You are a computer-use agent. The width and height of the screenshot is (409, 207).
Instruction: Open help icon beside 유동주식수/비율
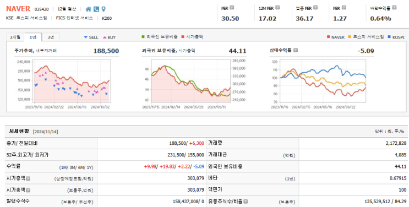pos(246,201)
